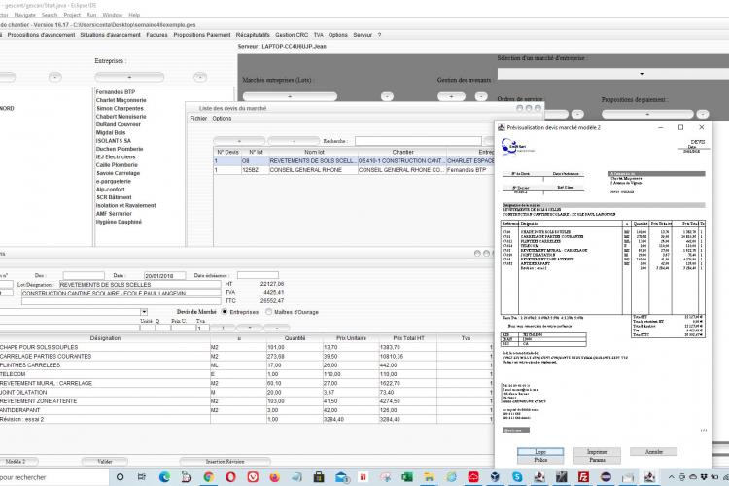Click the Valider button

point(105,462)
